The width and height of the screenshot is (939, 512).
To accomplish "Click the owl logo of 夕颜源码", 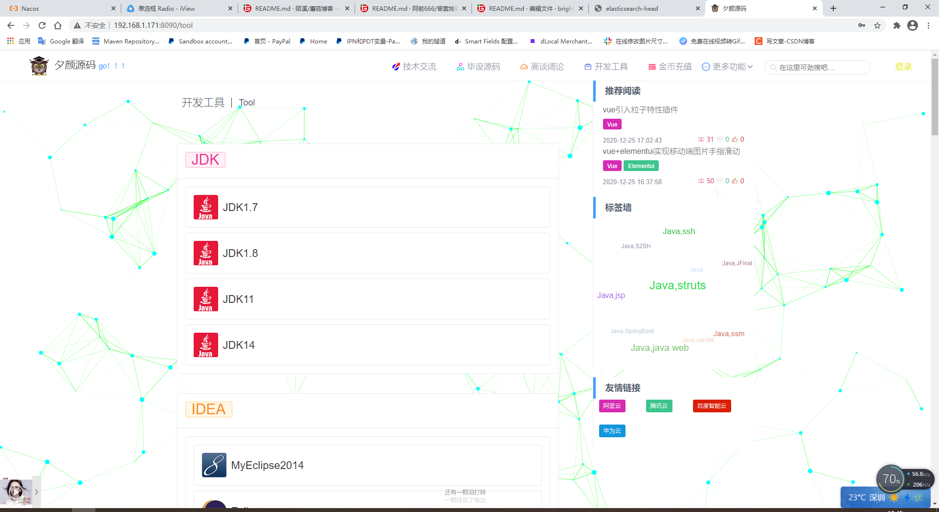I will [x=39, y=66].
